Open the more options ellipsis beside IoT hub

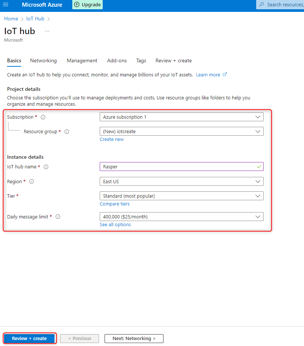click(47, 31)
